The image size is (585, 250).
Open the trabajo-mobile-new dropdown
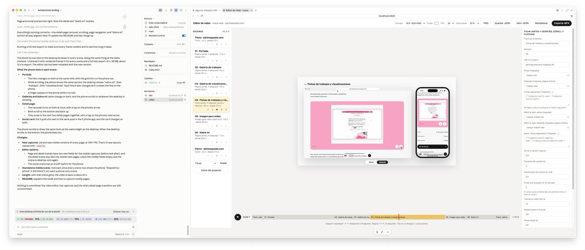click(546, 127)
